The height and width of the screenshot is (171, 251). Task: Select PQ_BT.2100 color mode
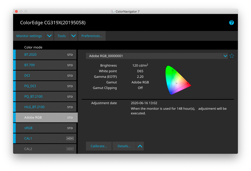[45, 96]
